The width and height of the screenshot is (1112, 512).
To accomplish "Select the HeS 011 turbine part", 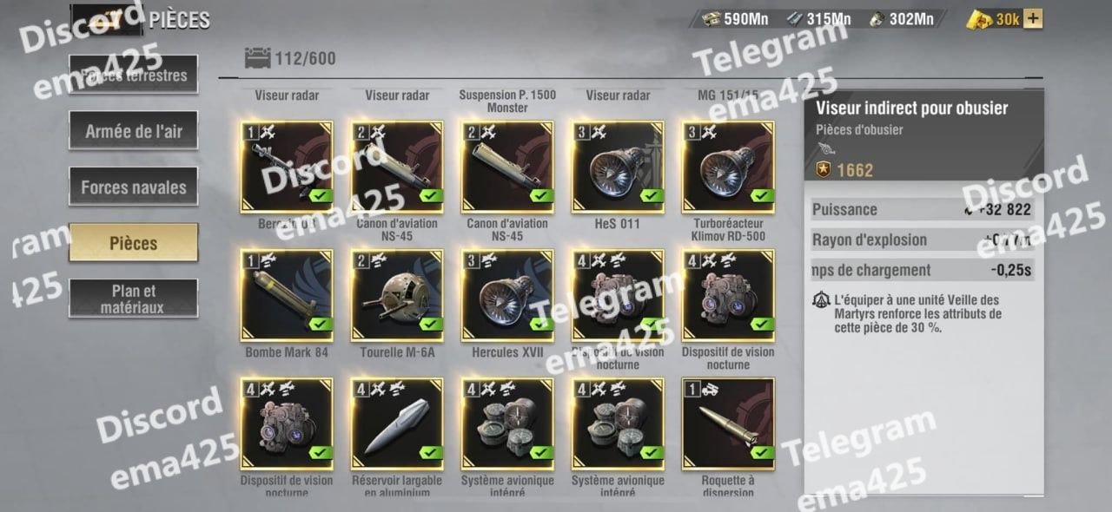I will tap(618, 167).
